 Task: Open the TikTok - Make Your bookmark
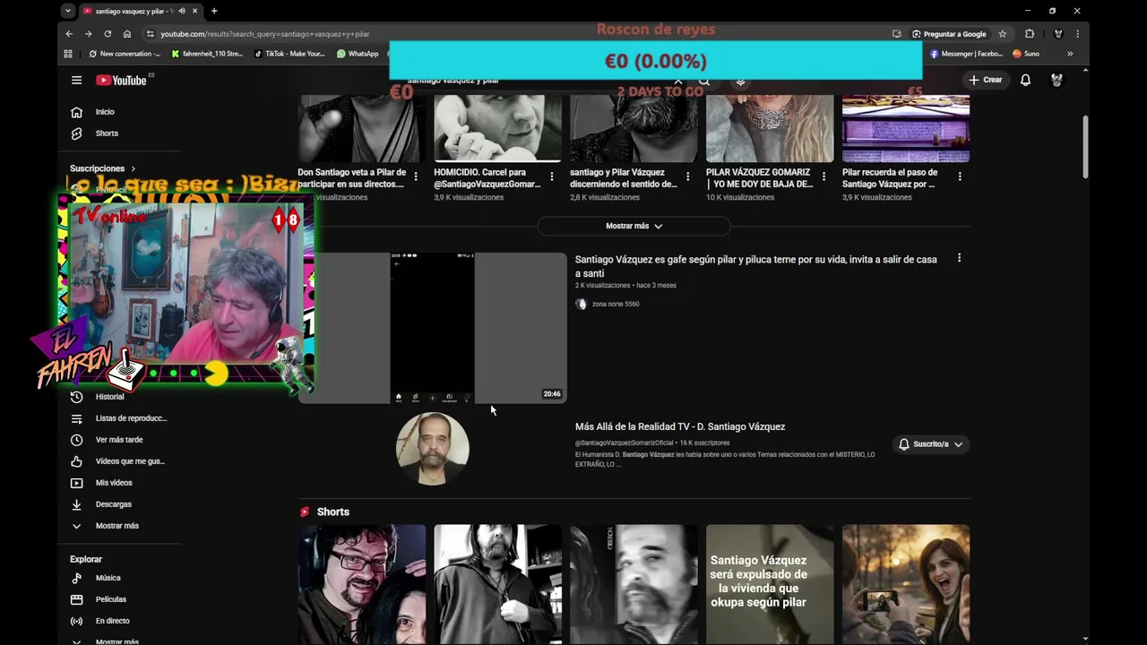click(x=289, y=54)
